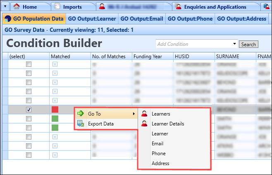Tick the checkbox in the second row
Image resolution: width=272 pixels, height=175 pixels.
pos(29,73)
